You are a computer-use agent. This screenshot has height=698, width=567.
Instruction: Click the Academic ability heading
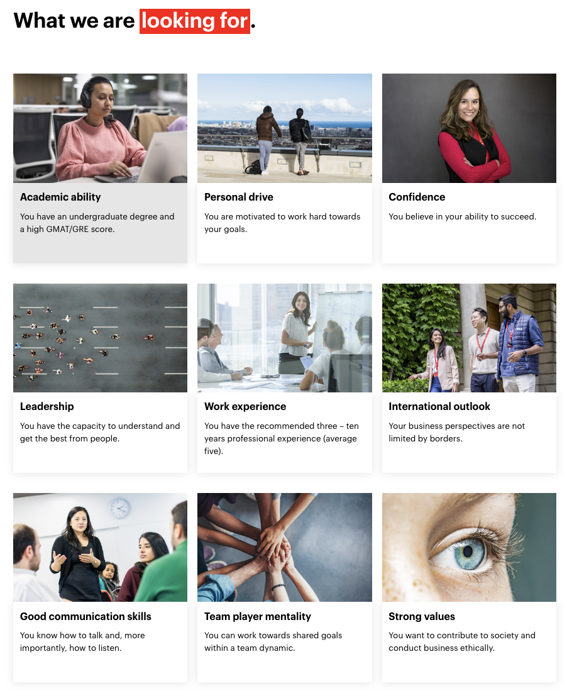(x=60, y=197)
